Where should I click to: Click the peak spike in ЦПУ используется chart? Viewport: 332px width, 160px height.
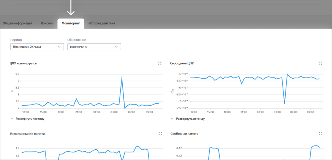click(x=122, y=78)
